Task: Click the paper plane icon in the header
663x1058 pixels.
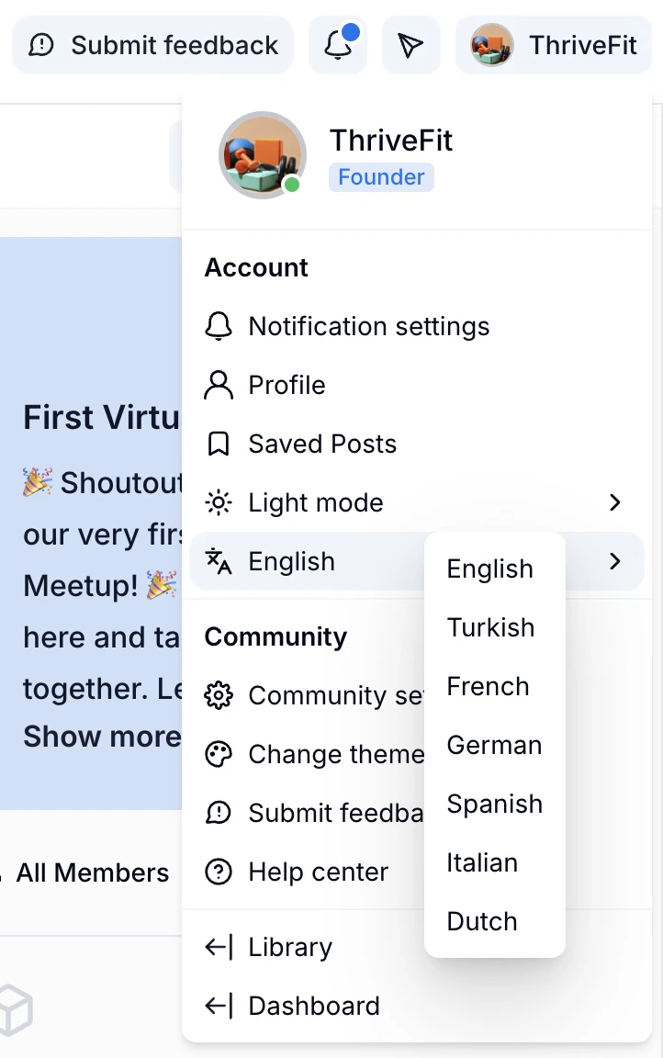Action: click(411, 44)
